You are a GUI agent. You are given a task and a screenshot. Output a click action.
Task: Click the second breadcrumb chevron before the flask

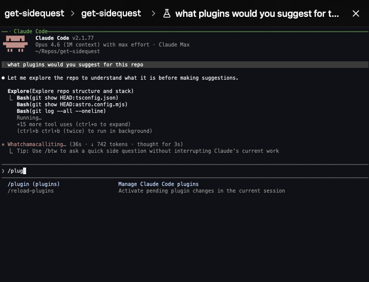tap(153, 14)
